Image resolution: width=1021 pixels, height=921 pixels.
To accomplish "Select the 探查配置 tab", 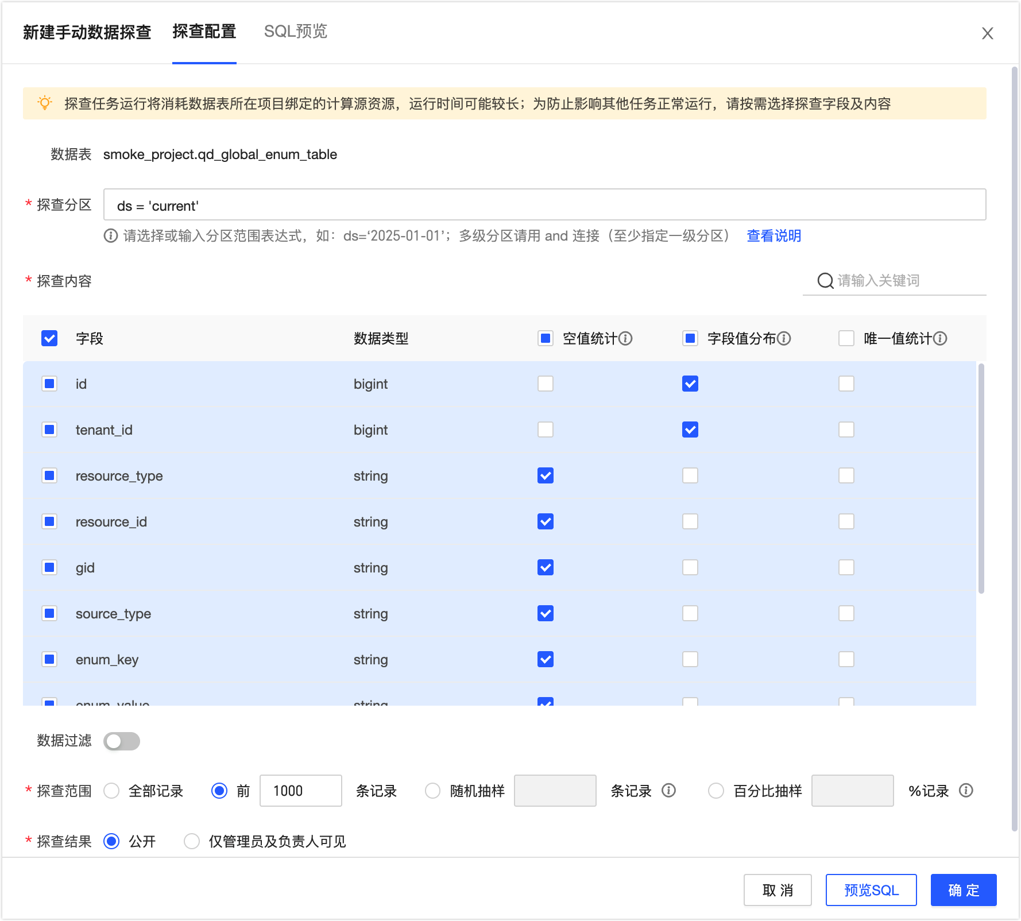I will (x=204, y=32).
